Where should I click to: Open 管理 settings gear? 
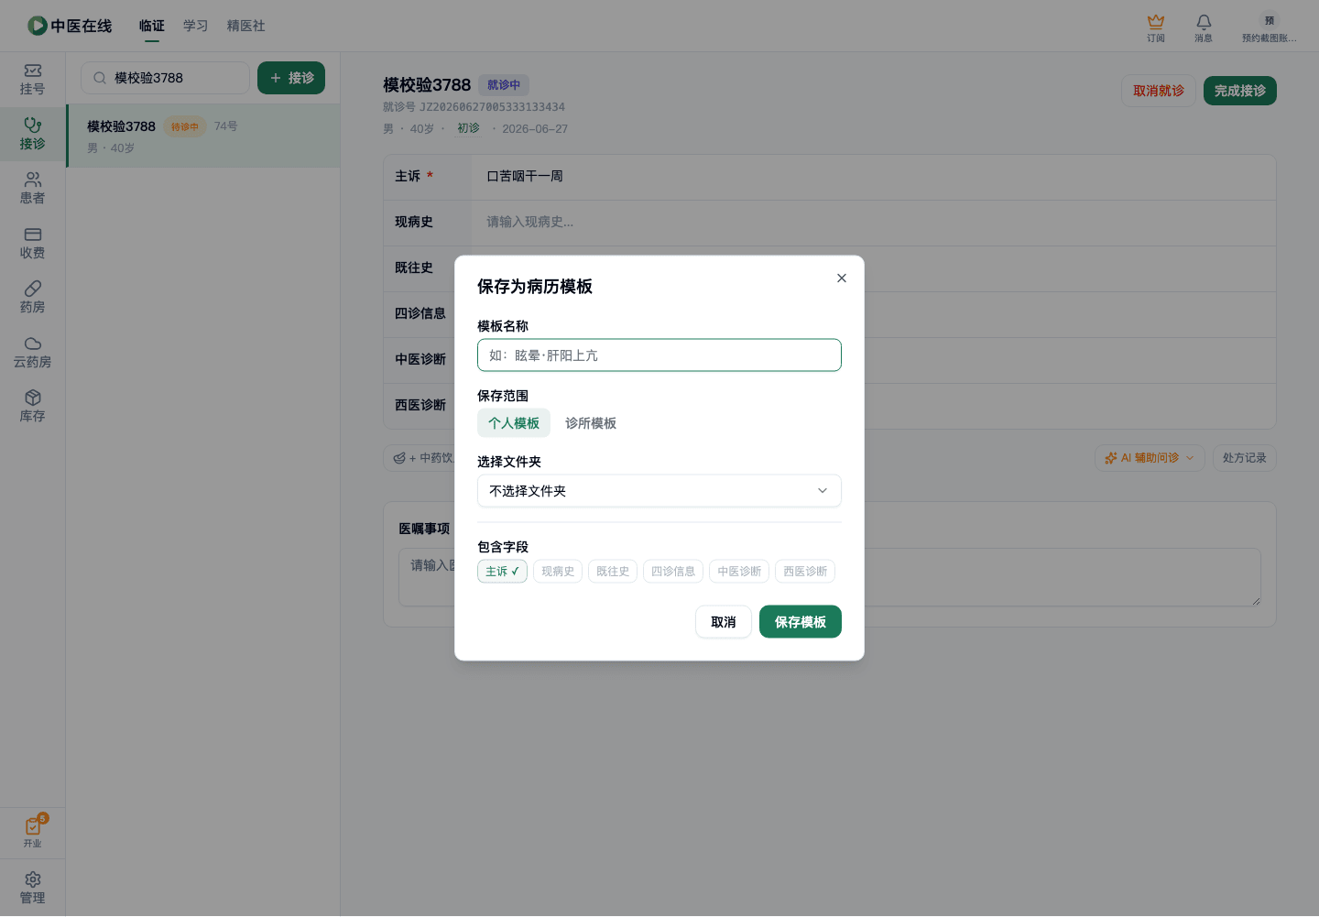(x=33, y=879)
